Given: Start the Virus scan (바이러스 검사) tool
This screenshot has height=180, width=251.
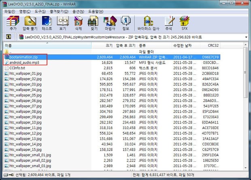Looking at the screenshot, I should (x=147, y=23).
